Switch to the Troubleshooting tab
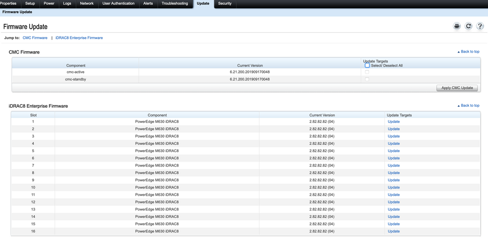 click(x=175, y=3)
